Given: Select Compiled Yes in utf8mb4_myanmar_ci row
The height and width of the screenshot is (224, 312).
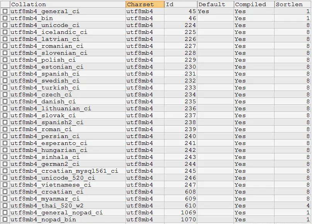Looking at the screenshot, I should (254, 199).
